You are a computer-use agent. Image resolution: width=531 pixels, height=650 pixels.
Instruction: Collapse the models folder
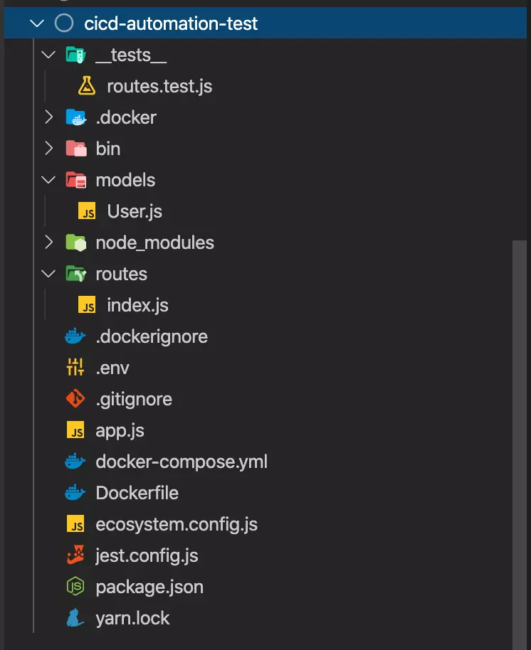coord(48,179)
